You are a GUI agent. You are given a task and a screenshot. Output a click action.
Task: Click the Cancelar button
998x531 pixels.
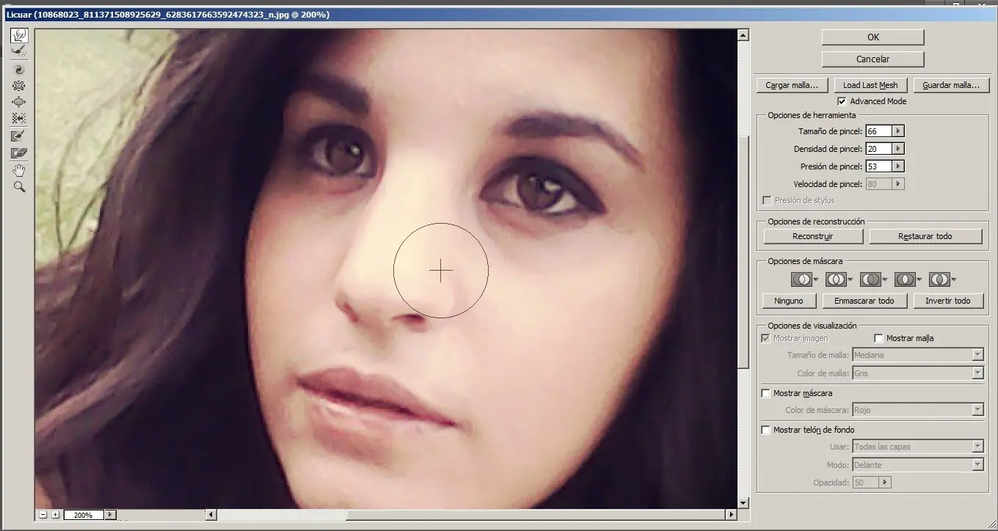click(873, 59)
